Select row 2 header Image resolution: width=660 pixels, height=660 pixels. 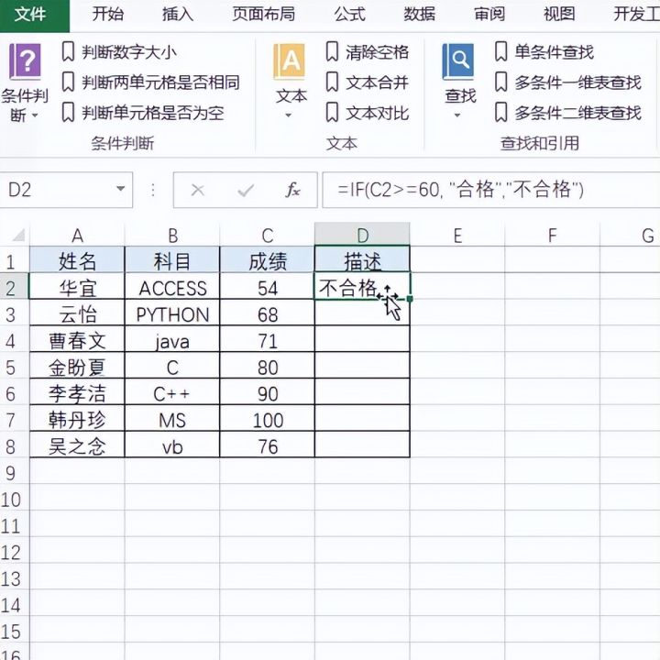click(x=15, y=288)
